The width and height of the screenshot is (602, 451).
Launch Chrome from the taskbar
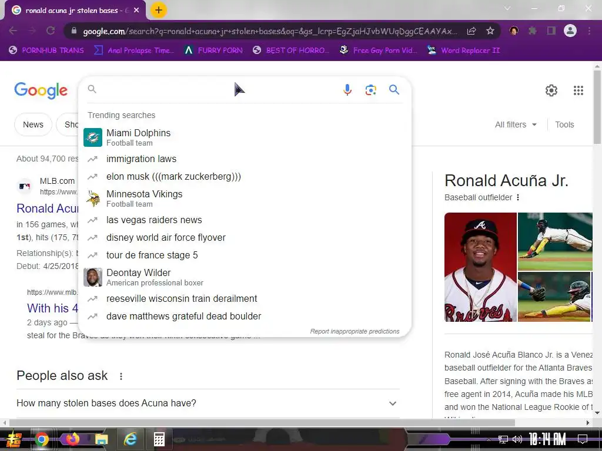tap(42, 439)
